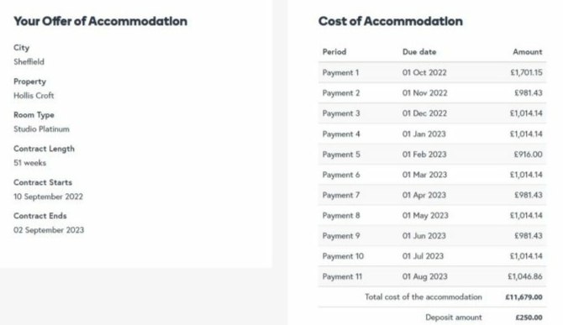Click the Payment 11 amount £1,046.86
This screenshot has height=325, width=563.
(x=525, y=276)
